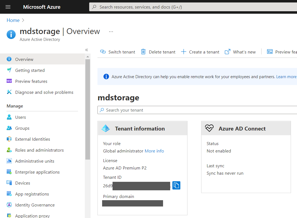Click the Preview features sidebar icon
Screen dimensions: 297x218
[9, 81]
